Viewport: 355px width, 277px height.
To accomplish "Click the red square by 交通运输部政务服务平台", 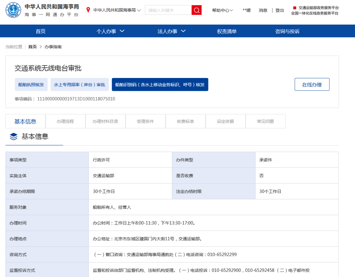I will 295,8.
